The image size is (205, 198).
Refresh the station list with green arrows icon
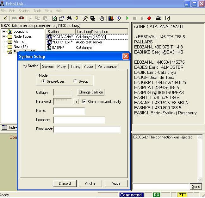click(x=54, y=18)
